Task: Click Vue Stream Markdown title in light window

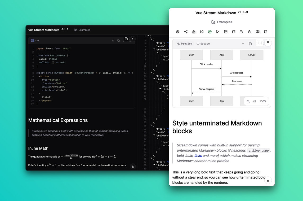Action: pos(216,13)
